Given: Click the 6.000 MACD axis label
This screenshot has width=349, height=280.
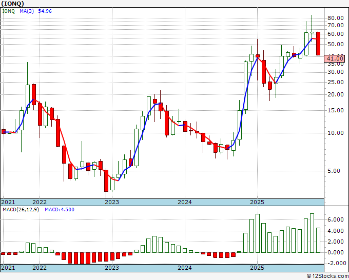Looking at the screenshot, I should (x=336, y=219).
